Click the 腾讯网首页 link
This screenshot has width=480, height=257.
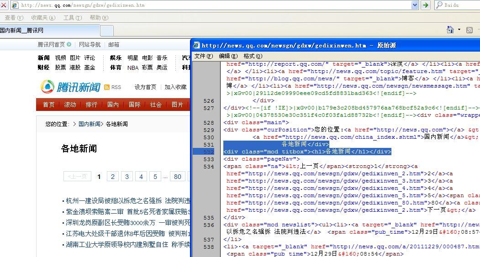click(x=52, y=45)
